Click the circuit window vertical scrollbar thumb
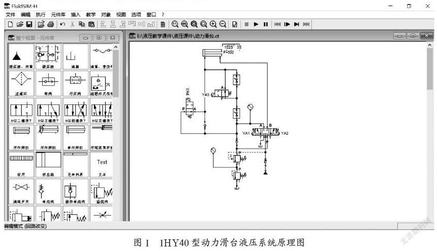Screen dimensions: 437x251 (429, 69)
